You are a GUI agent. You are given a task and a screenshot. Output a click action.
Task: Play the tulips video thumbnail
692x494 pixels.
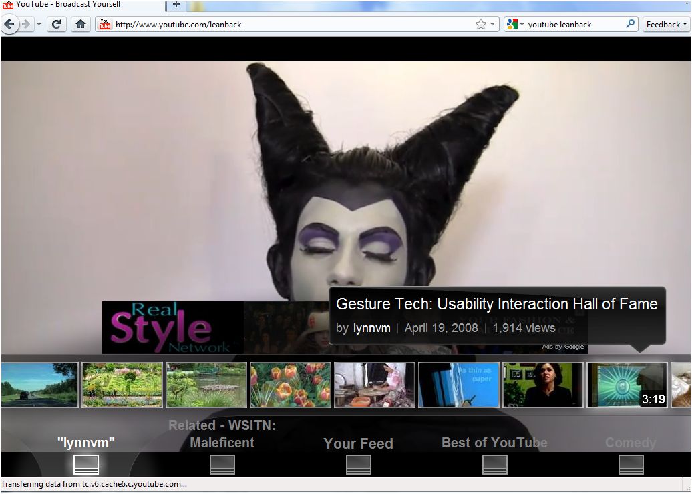coord(291,385)
